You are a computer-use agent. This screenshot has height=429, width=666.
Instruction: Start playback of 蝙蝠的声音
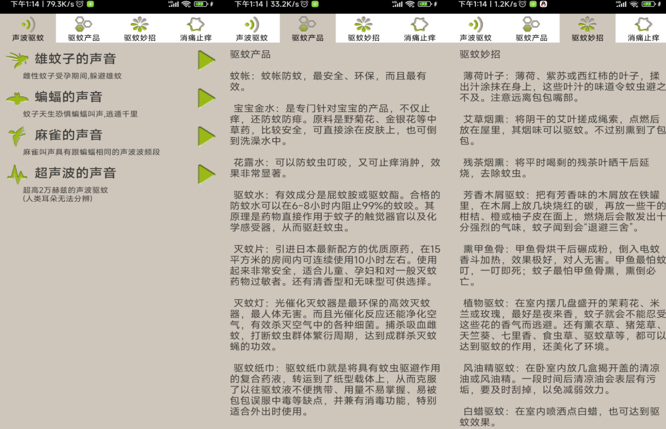click(205, 97)
